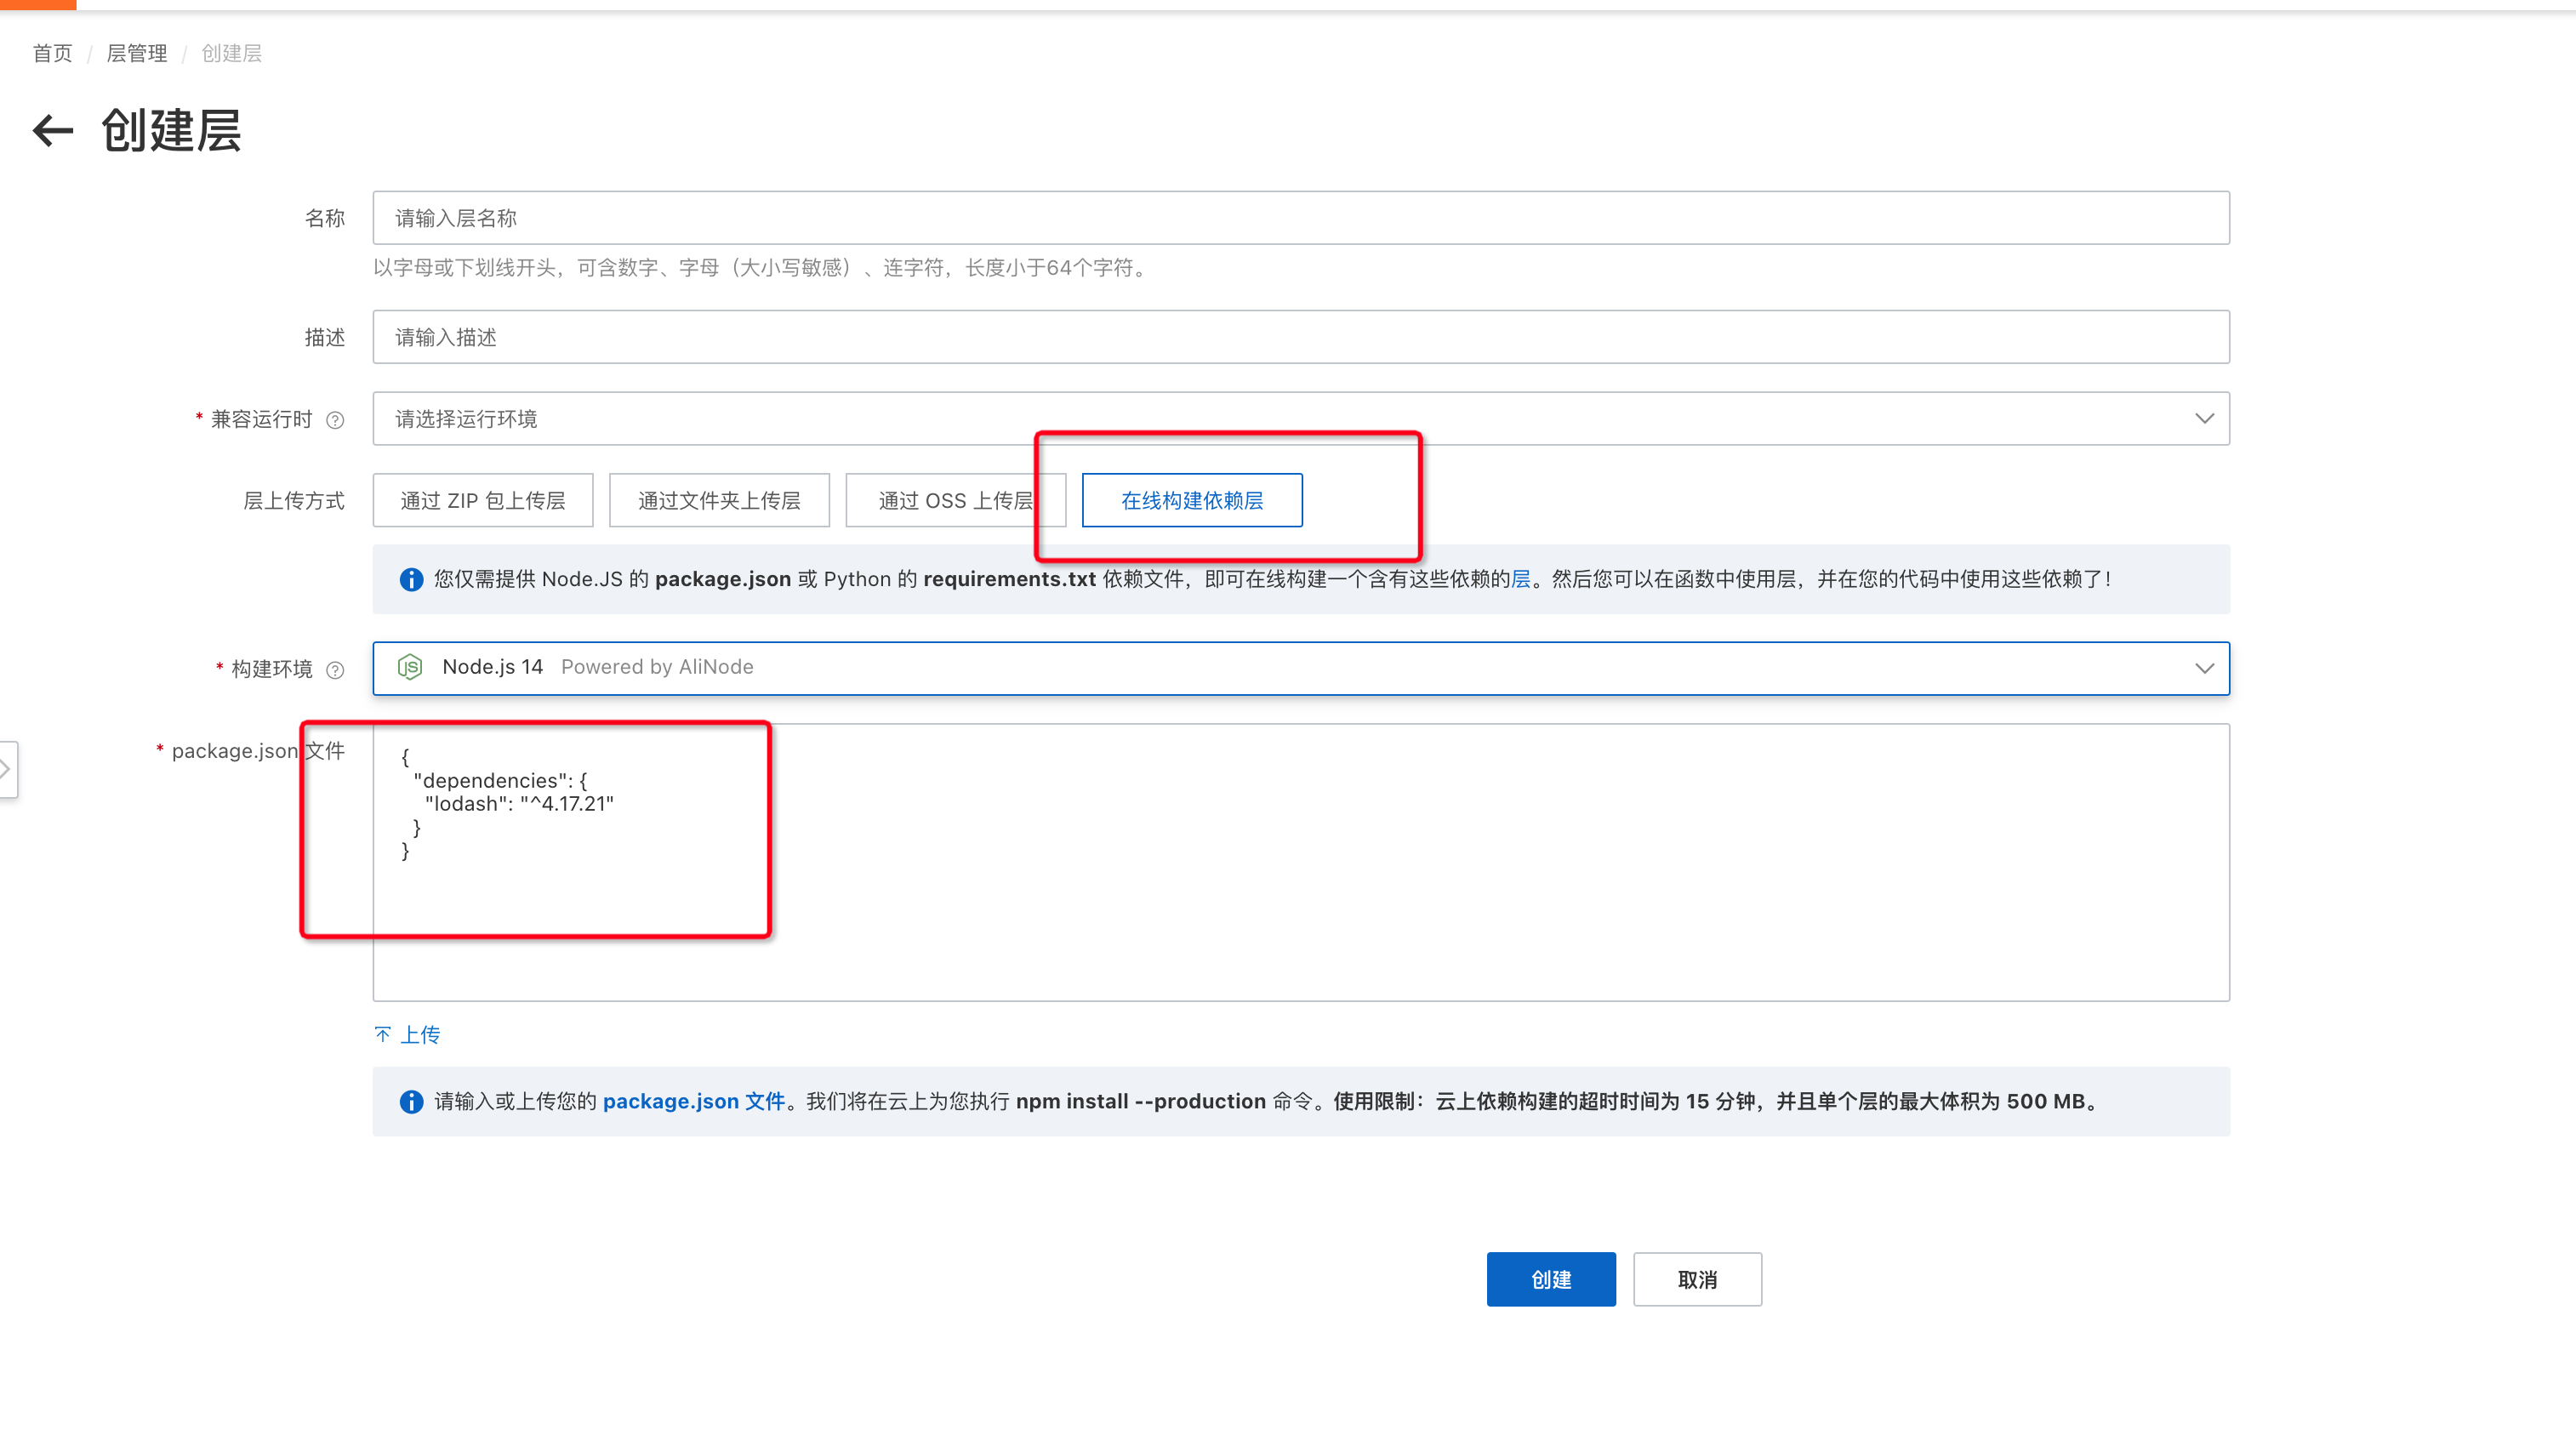Navigate to 首页 in breadcrumb
2576x1441 pixels.
[x=52, y=53]
